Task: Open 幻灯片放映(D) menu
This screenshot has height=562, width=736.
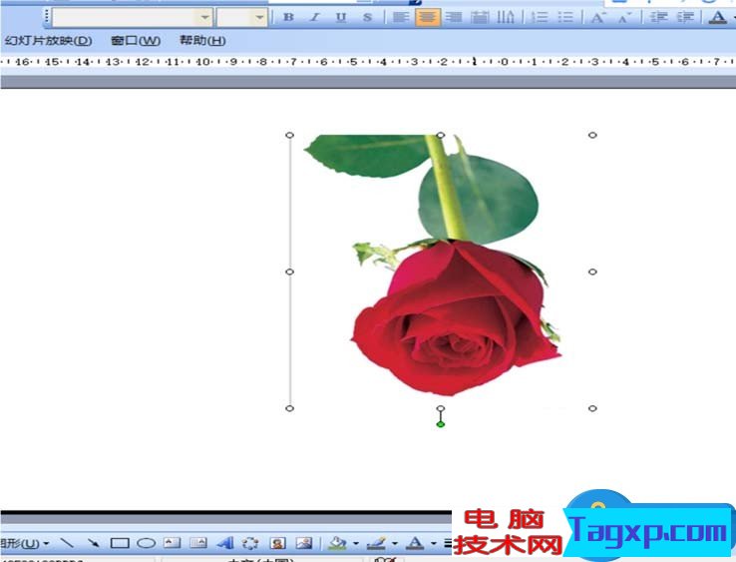Action: pos(48,41)
